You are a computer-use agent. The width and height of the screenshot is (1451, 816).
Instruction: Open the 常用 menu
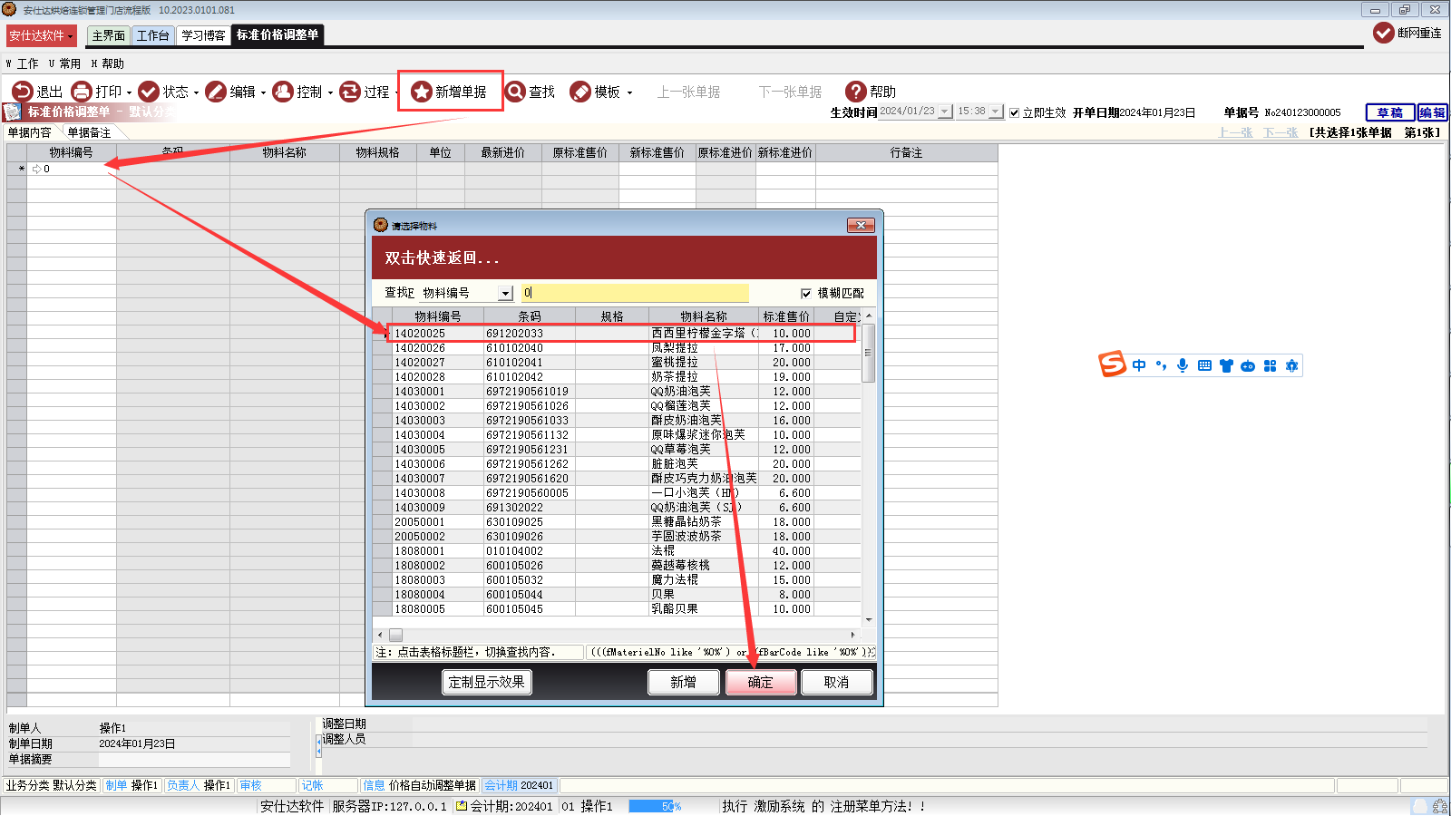65,63
